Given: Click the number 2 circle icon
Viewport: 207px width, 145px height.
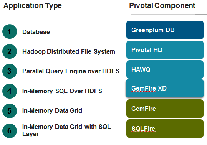Looking at the screenshot, I should coord(10,51).
